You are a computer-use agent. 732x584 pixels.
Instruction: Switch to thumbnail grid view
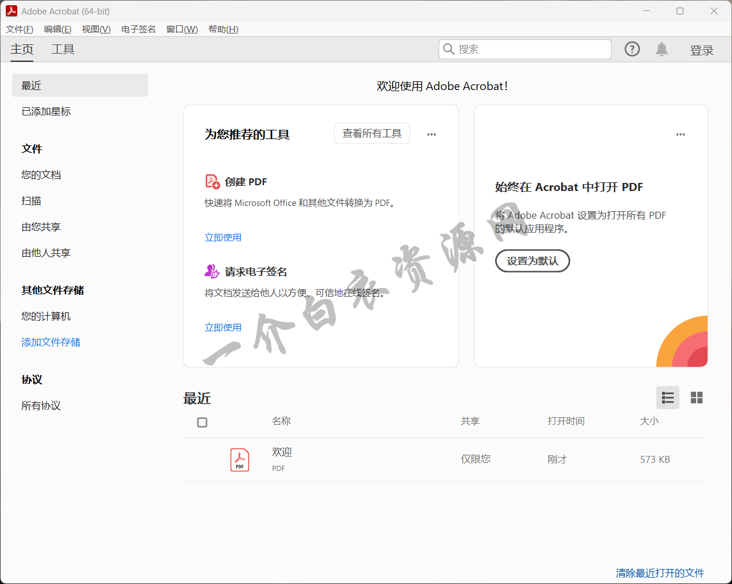click(x=697, y=398)
